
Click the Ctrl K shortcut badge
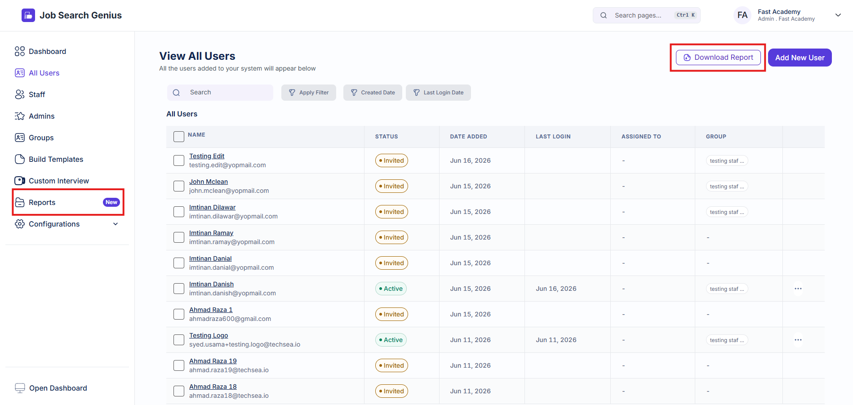coord(686,15)
